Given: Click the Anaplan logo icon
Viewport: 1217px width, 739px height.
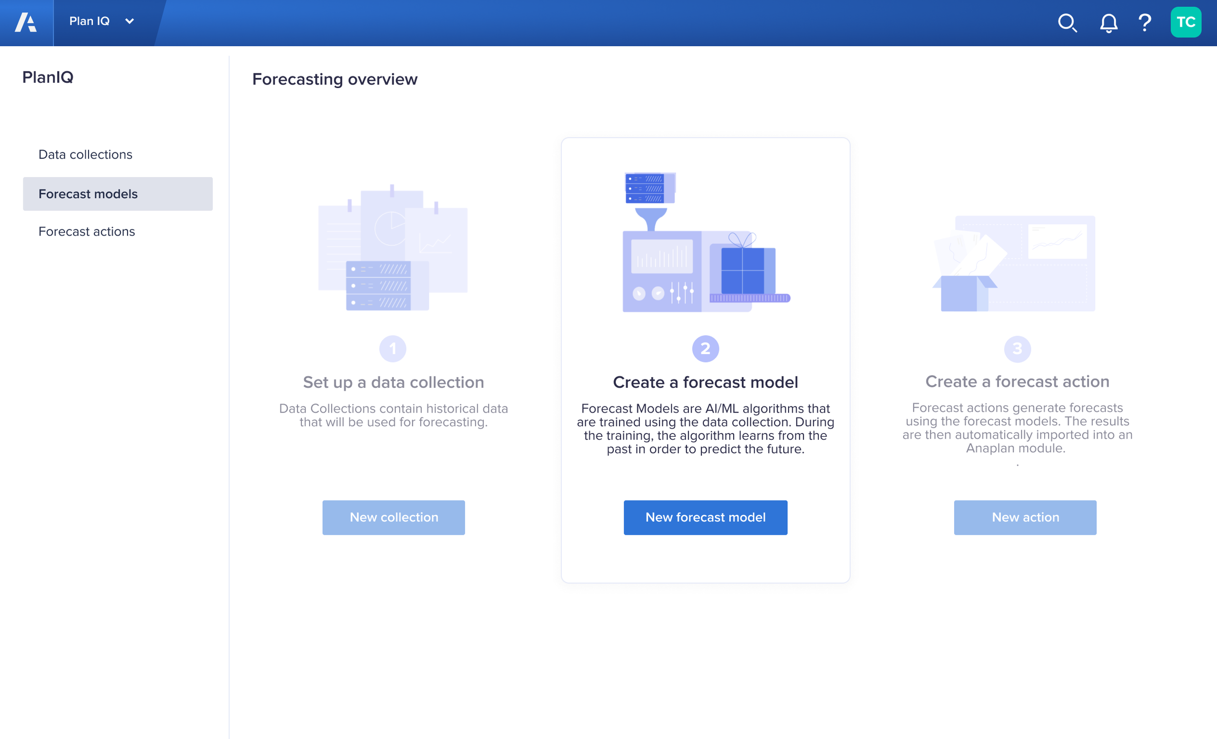Looking at the screenshot, I should (x=26, y=23).
